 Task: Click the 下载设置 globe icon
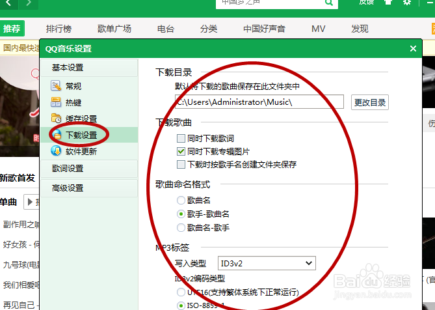(57, 135)
